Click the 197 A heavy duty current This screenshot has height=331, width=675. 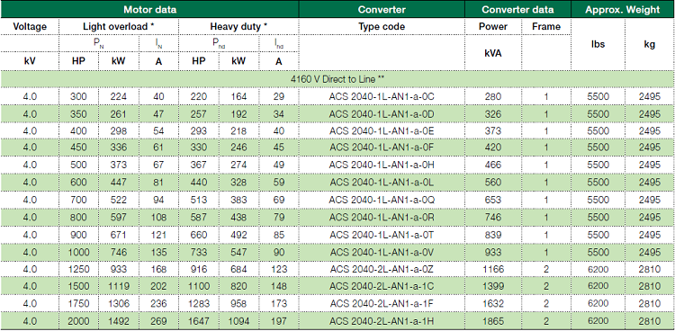click(278, 321)
